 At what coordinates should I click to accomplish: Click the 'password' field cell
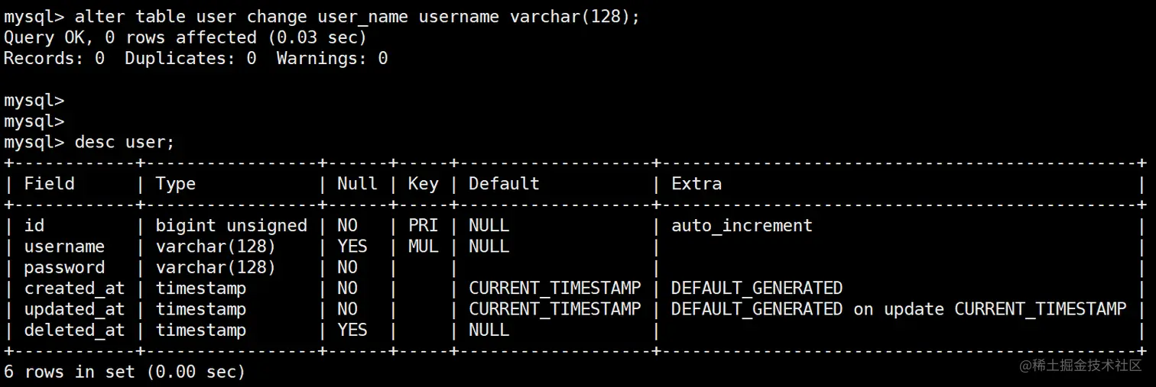pyautogui.click(x=64, y=268)
